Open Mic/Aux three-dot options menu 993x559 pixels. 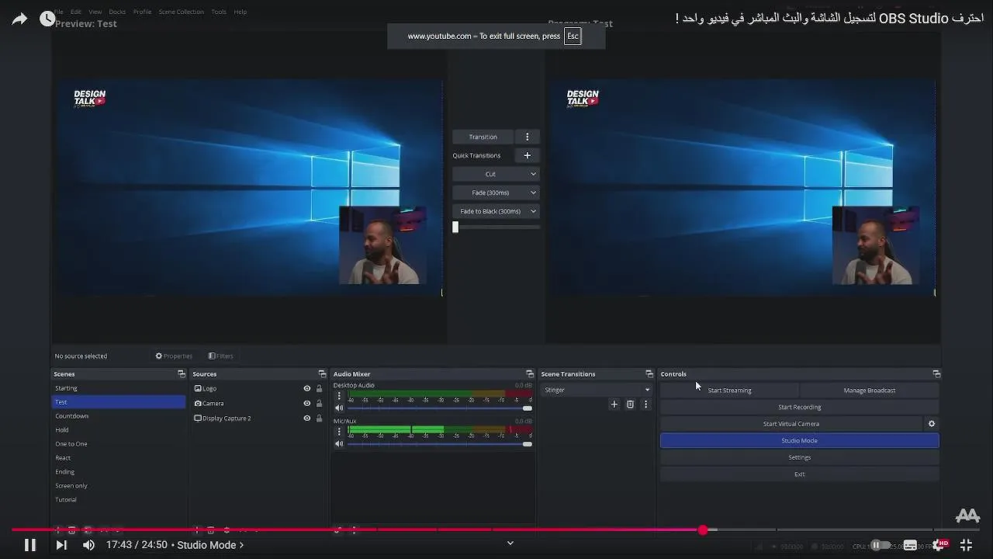339,432
